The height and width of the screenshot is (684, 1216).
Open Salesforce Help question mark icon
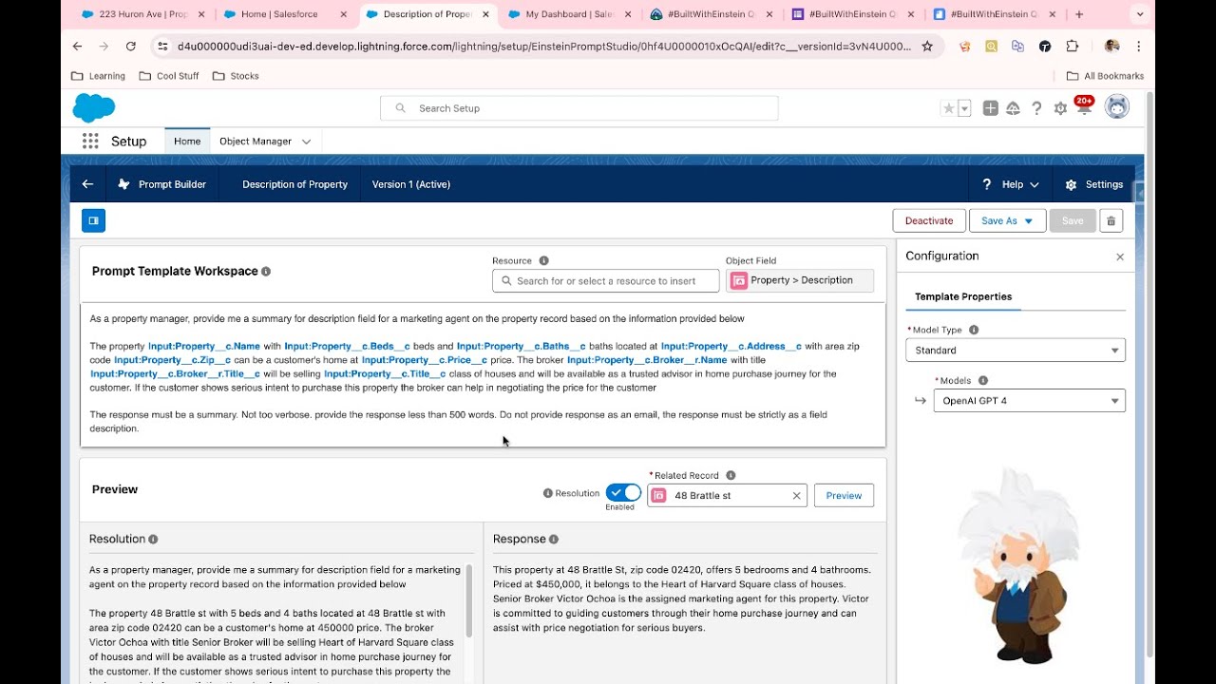click(x=1036, y=108)
